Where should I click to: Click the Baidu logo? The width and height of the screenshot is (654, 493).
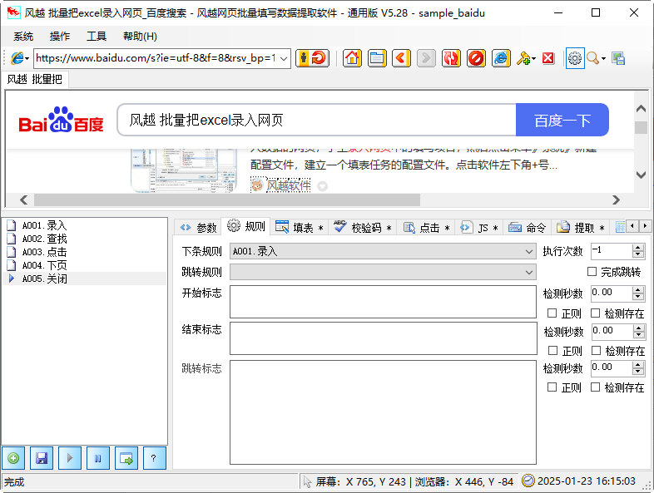coord(61,121)
